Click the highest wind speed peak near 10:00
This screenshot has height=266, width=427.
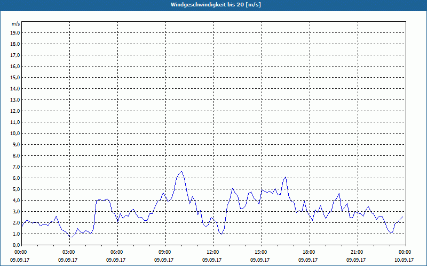(x=182, y=171)
